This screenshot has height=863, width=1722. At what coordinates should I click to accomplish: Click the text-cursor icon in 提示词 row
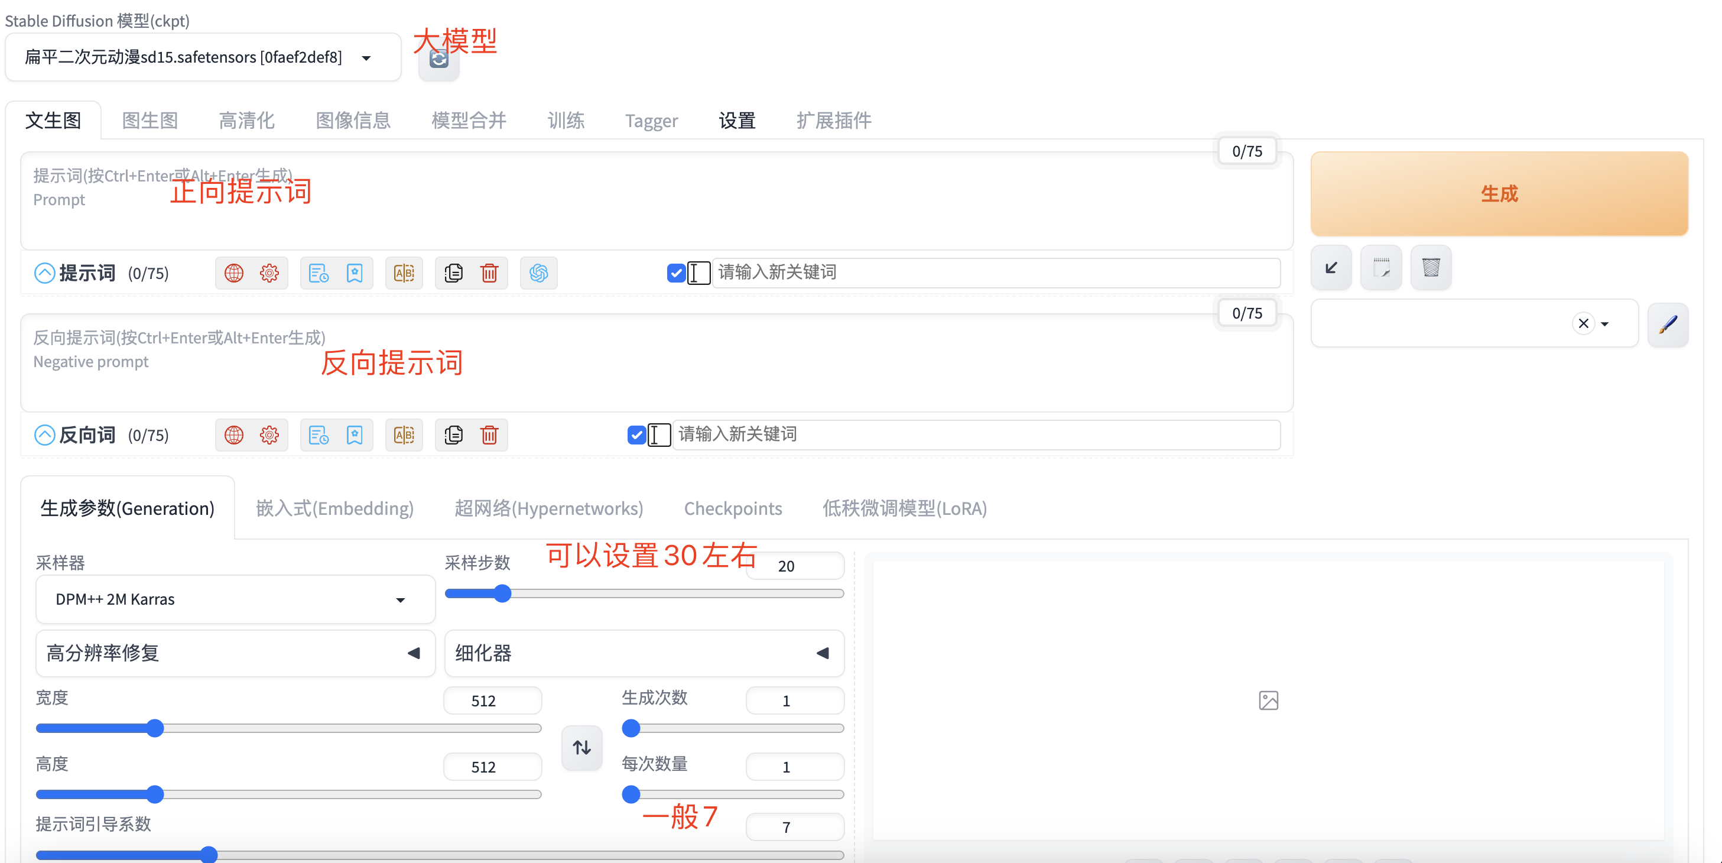[x=698, y=272]
